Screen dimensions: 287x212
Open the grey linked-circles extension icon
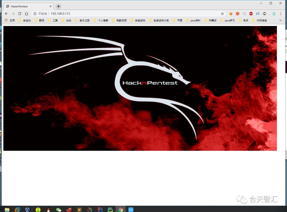tap(244, 14)
